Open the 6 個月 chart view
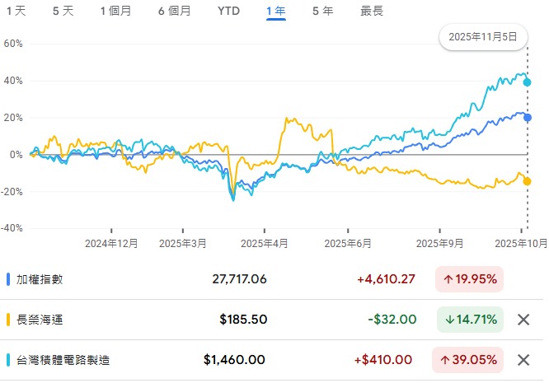 click(175, 11)
